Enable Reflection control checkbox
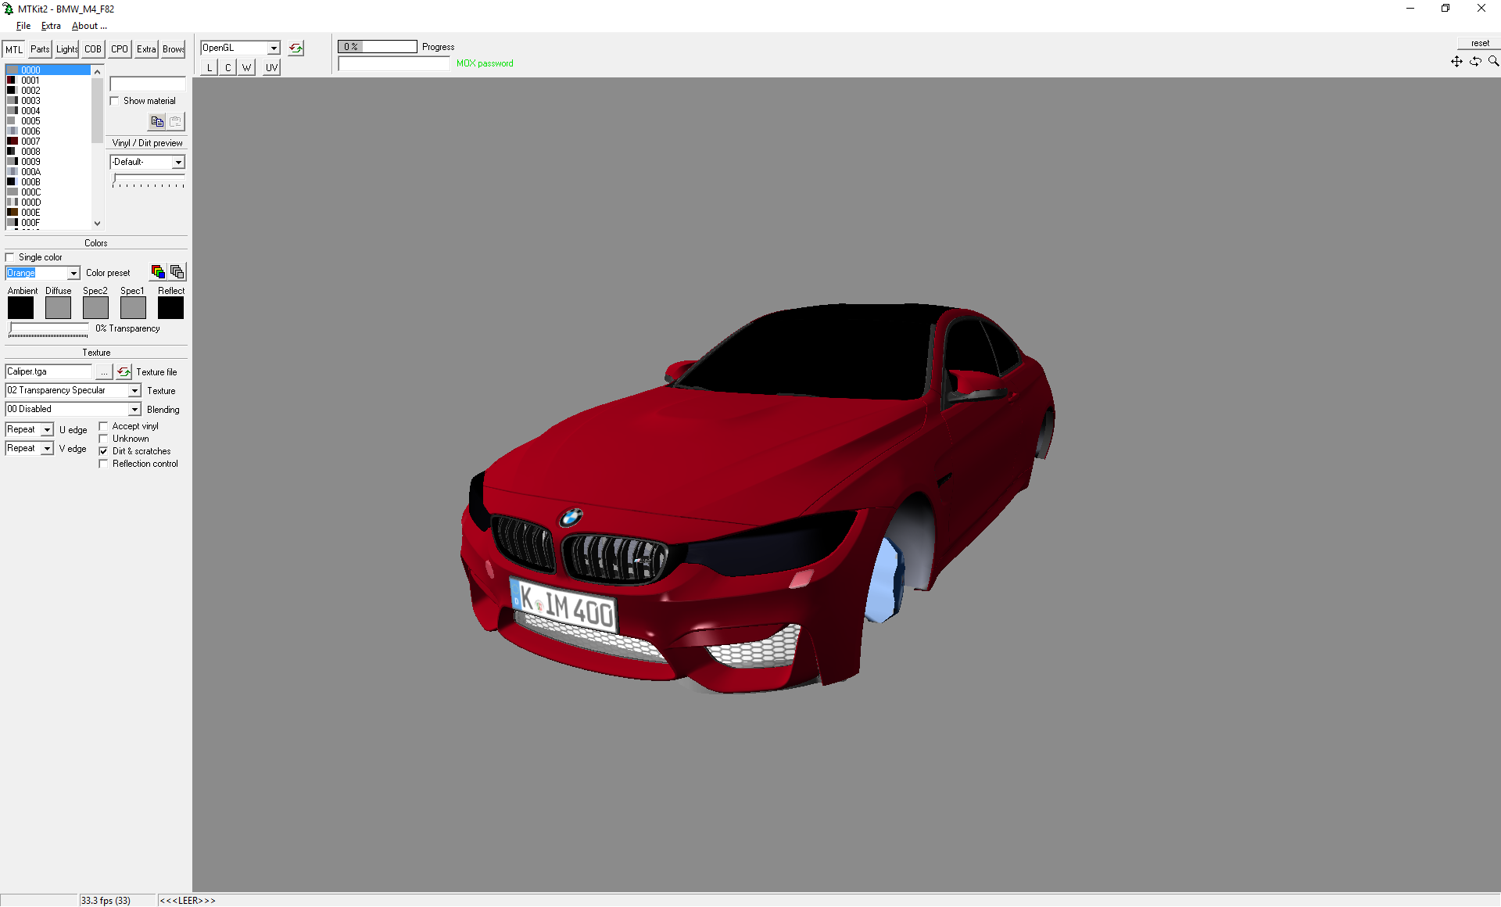 point(103,464)
